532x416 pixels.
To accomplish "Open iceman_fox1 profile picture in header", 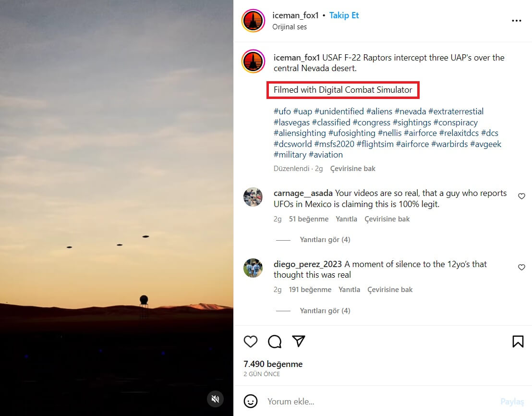I will click(253, 21).
